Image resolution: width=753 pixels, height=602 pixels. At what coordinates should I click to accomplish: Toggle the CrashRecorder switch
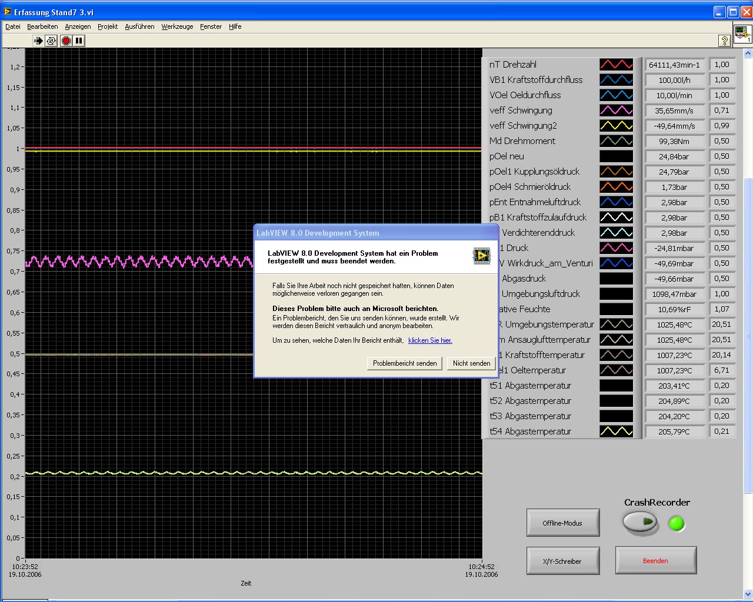[641, 522]
